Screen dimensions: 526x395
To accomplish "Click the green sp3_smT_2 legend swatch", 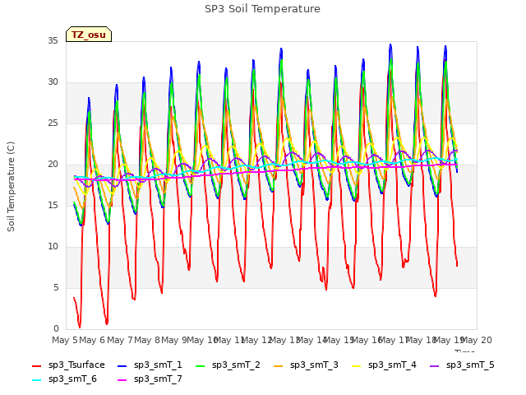I will (x=201, y=365).
